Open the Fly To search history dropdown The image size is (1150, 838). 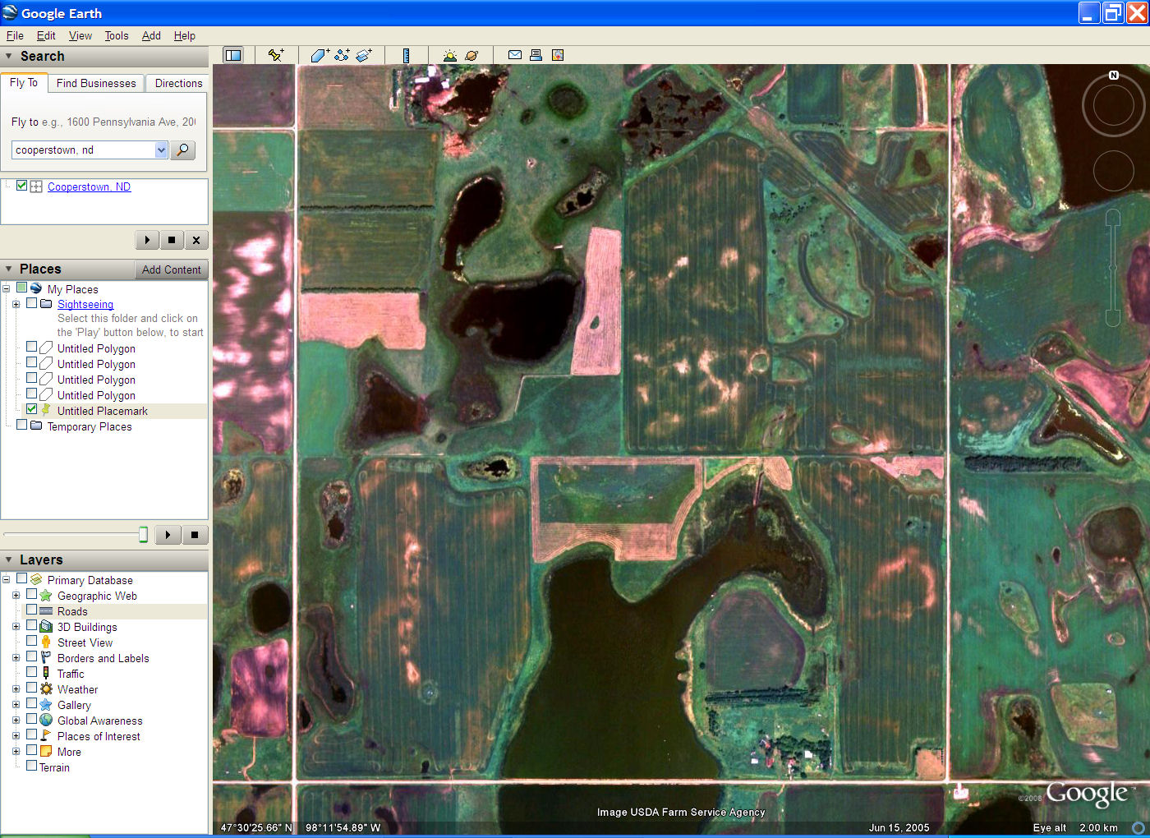coord(161,150)
